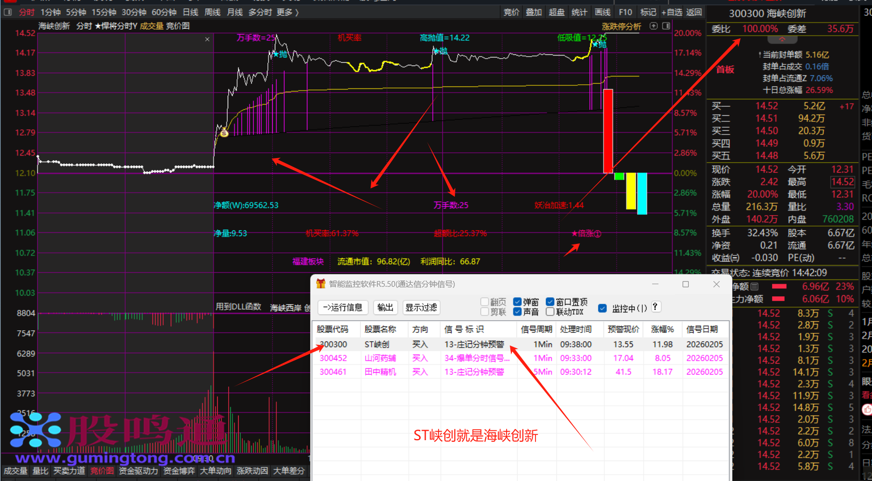Click the 显示过滤 button
The image size is (872, 481).
tap(421, 308)
